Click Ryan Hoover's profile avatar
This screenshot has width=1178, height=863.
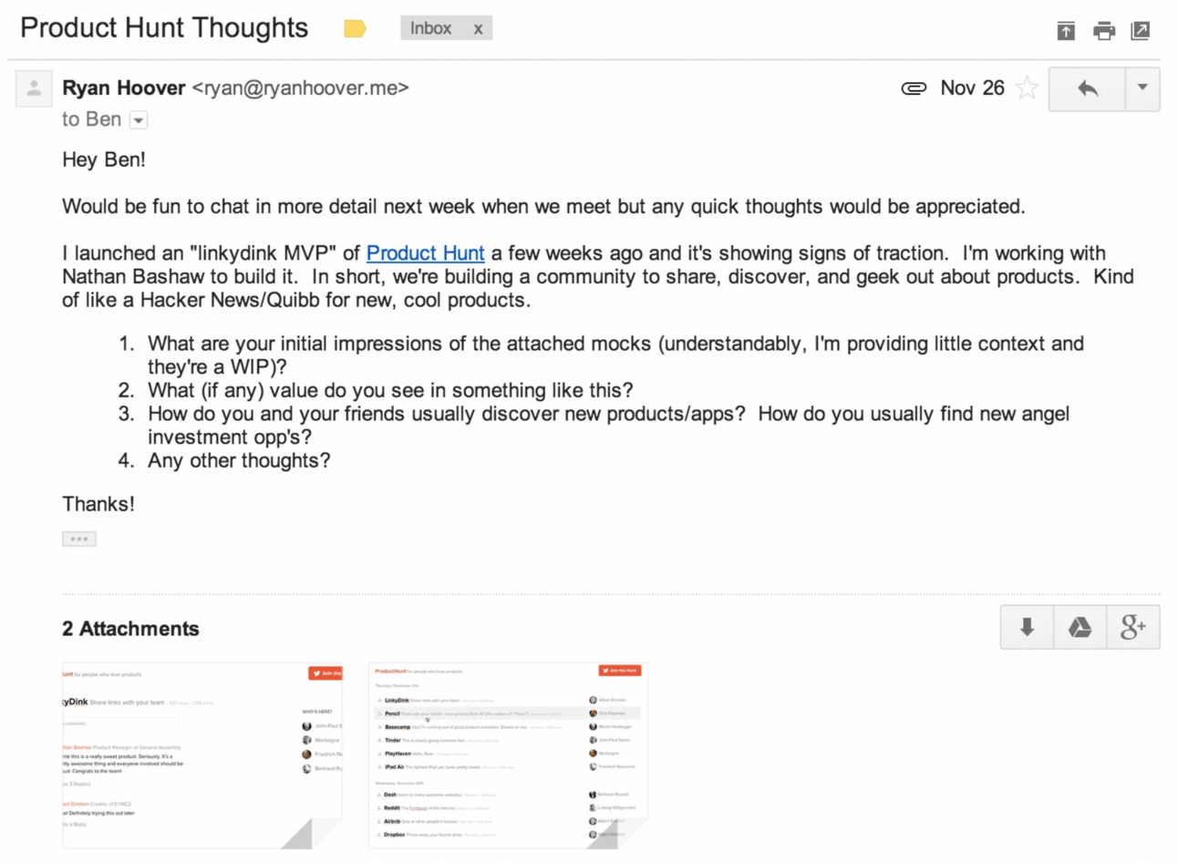34,89
